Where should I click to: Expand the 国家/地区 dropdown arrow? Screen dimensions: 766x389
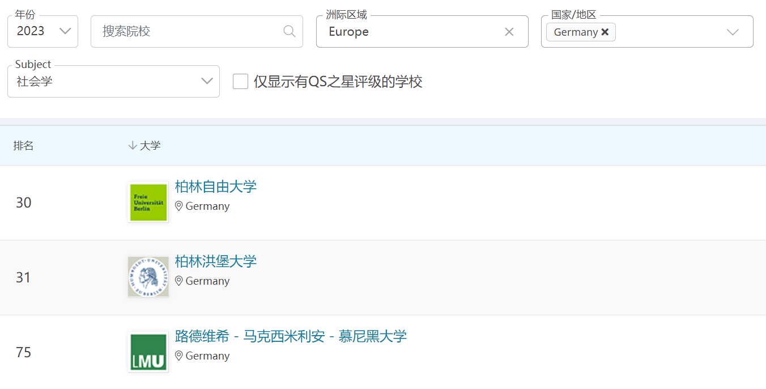point(733,32)
